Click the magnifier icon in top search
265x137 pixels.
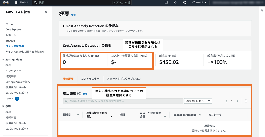pyautogui.click(x=35, y=3)
